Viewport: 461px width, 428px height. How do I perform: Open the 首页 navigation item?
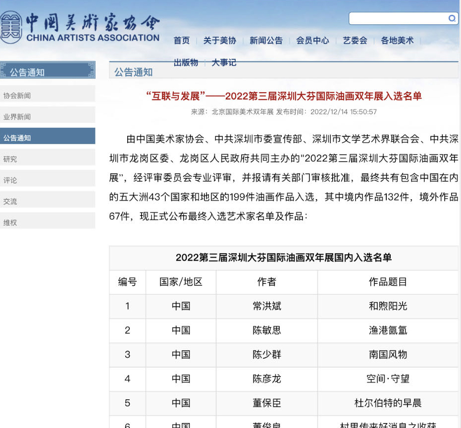pos(182,41)
